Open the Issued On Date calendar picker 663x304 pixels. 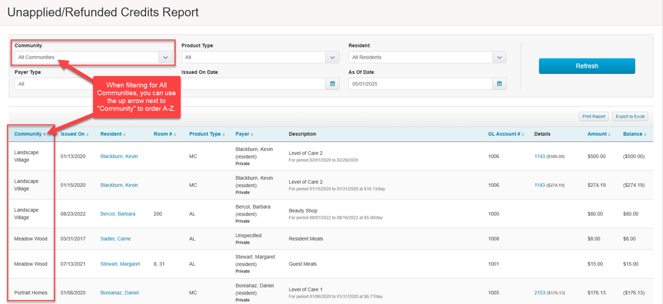332,84
